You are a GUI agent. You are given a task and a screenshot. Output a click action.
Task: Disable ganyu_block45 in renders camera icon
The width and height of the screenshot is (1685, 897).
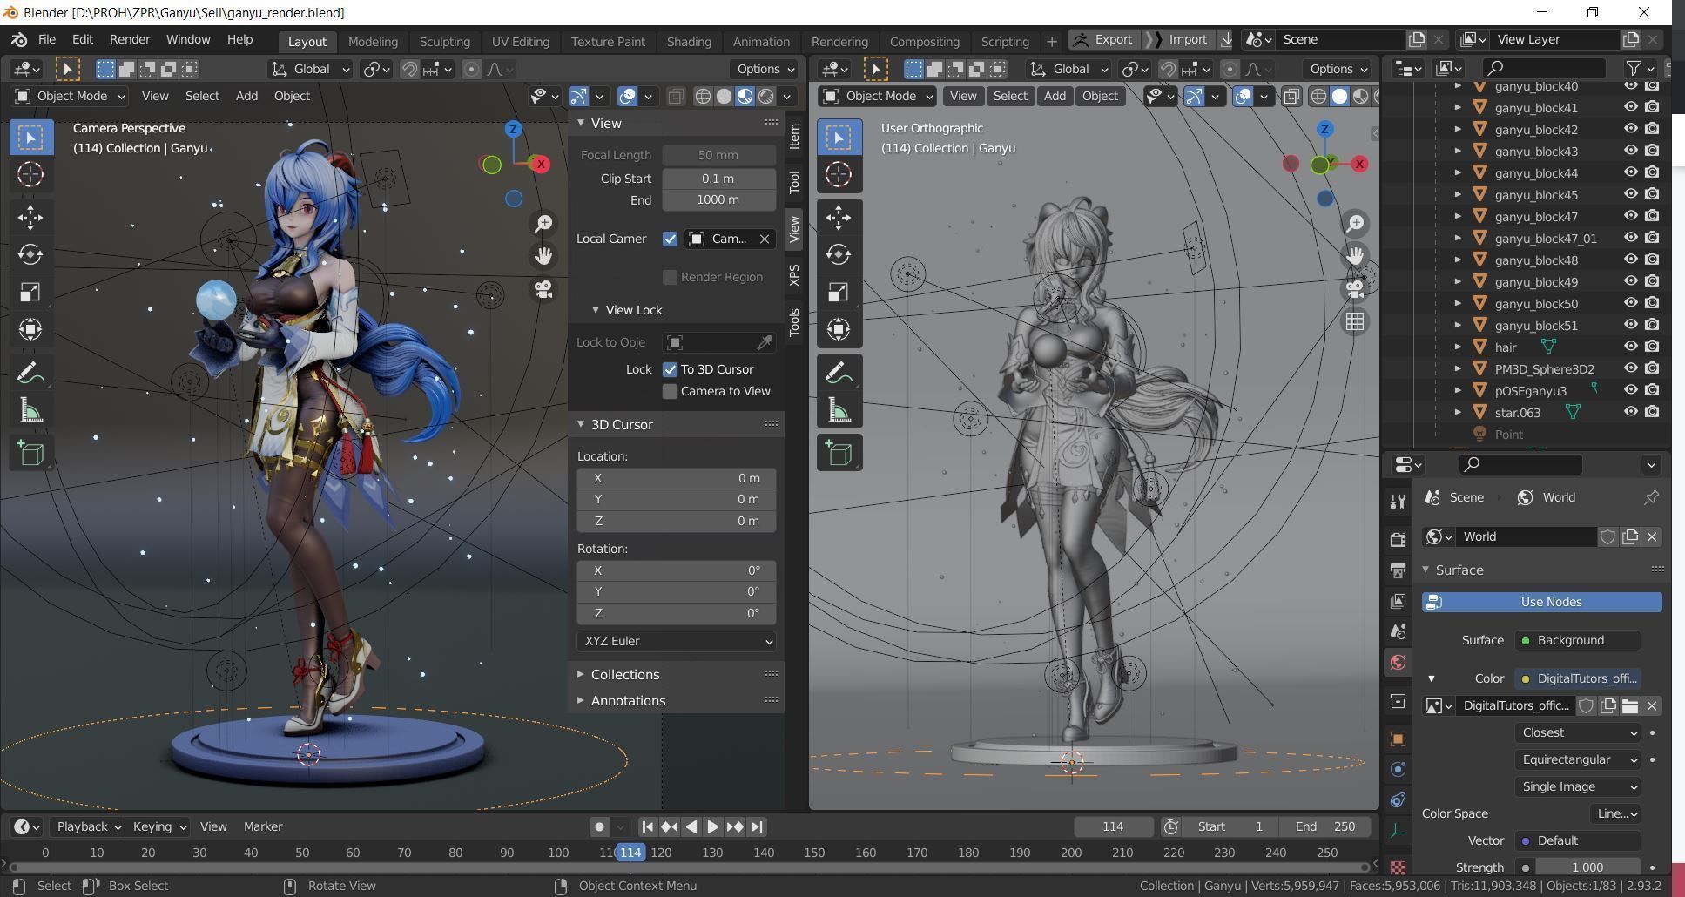[x=1652, y=194]
